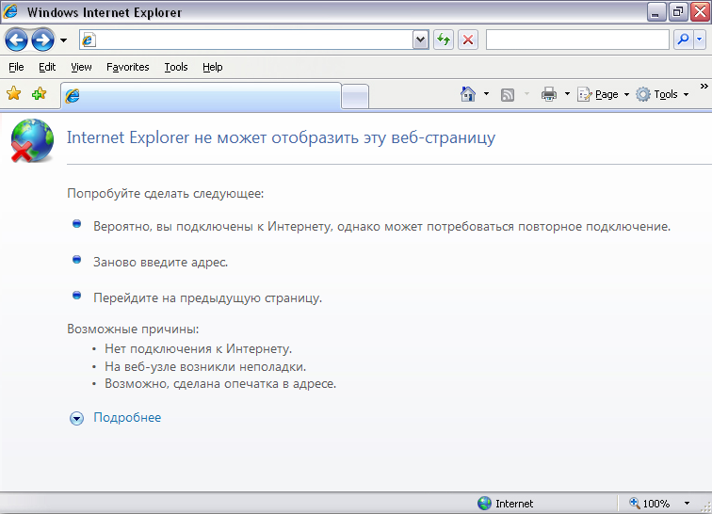Open the Favorites menu
The width and height of the screenshot is (712, 514).
coord(127,67)
